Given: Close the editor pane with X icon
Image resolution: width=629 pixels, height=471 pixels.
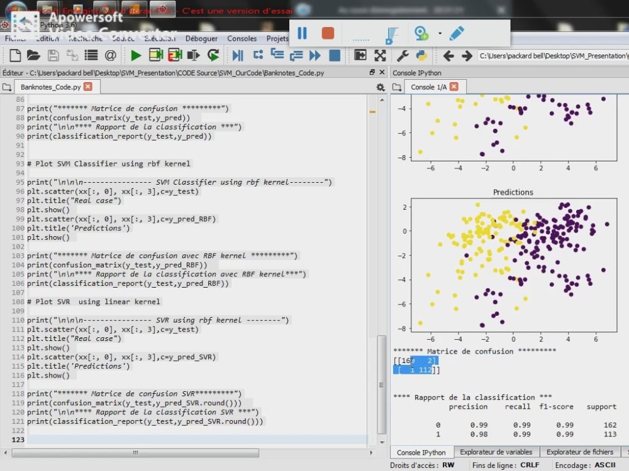Looking at the screenshot, I should point(382,72).
